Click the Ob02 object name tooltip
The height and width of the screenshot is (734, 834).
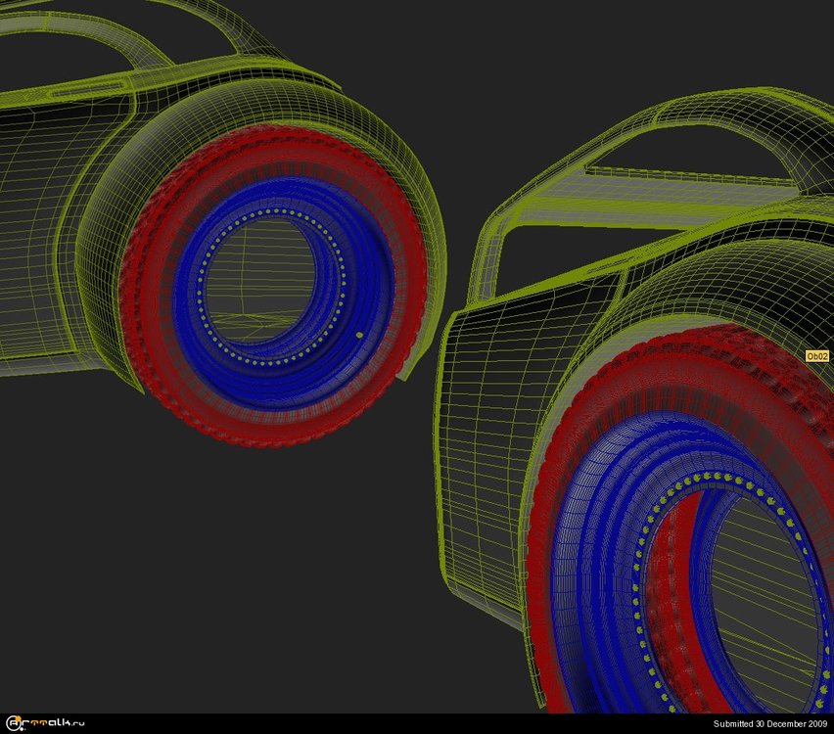817,356
